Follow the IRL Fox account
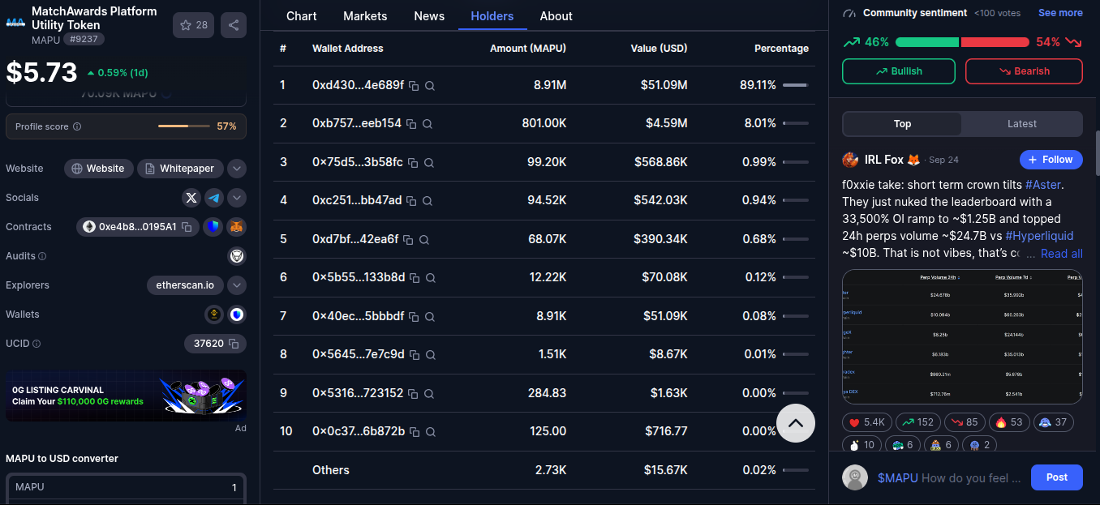This screenshot has width=1100, height=505. pos(1051,160)
